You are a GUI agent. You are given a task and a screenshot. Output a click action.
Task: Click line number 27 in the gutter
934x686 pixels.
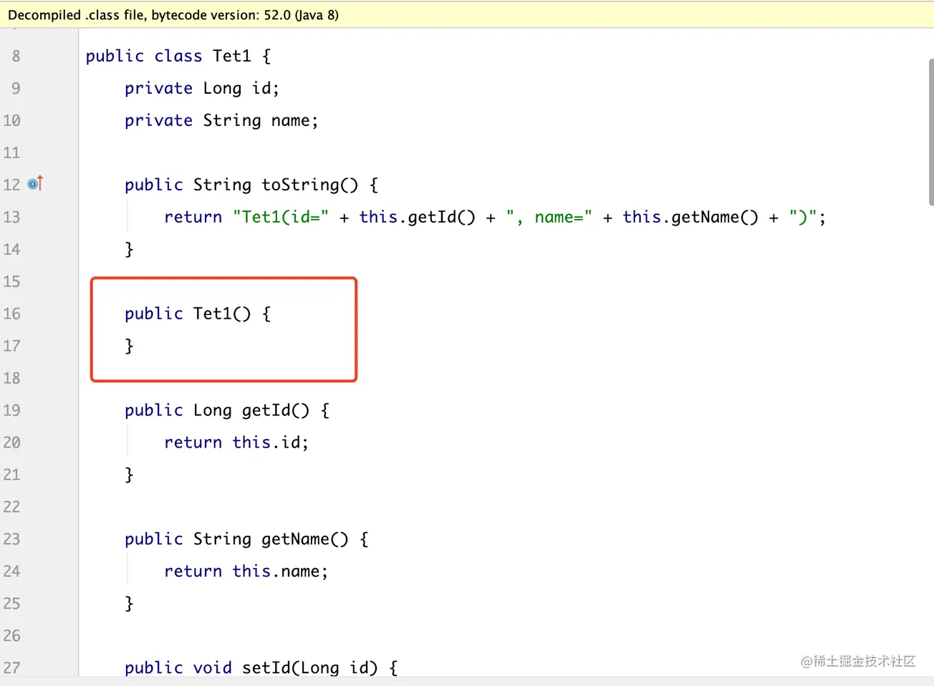click(12, 668)
